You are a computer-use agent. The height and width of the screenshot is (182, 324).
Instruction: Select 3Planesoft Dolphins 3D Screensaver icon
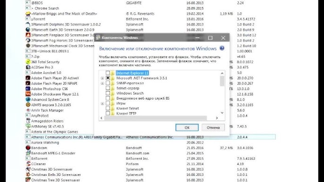click(28, 25)
